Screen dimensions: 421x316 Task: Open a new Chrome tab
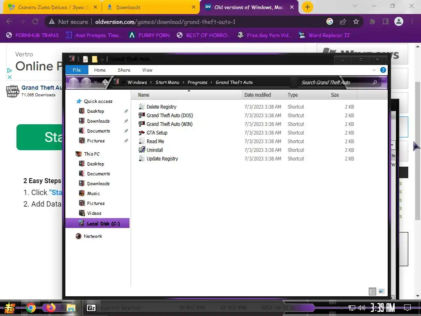[x=308, y=7]
